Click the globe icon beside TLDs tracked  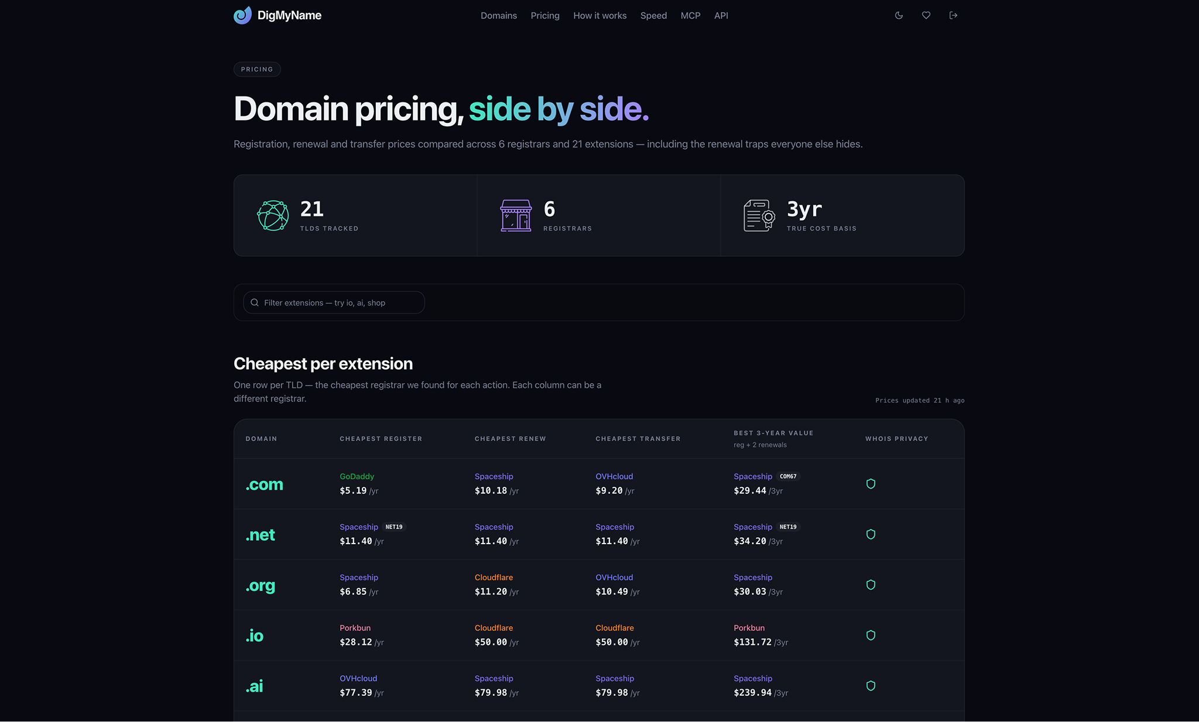coord(273,215)
